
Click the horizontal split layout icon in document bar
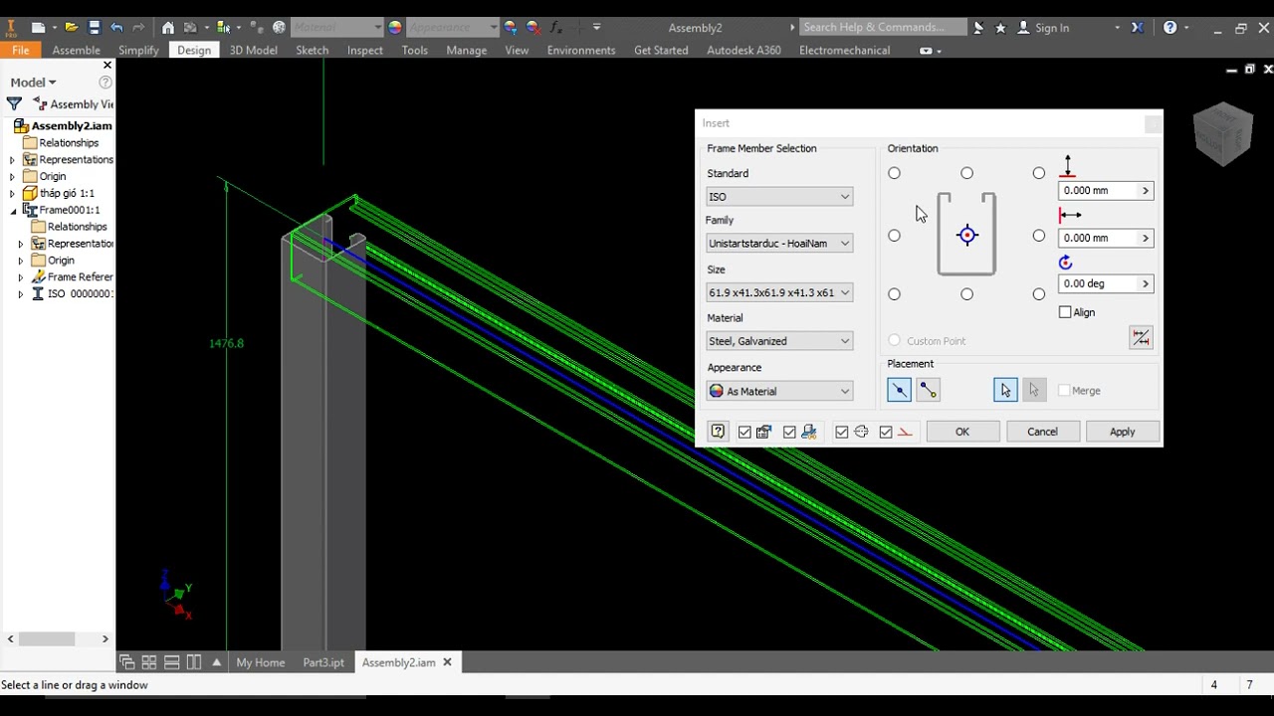coord(171,662)
